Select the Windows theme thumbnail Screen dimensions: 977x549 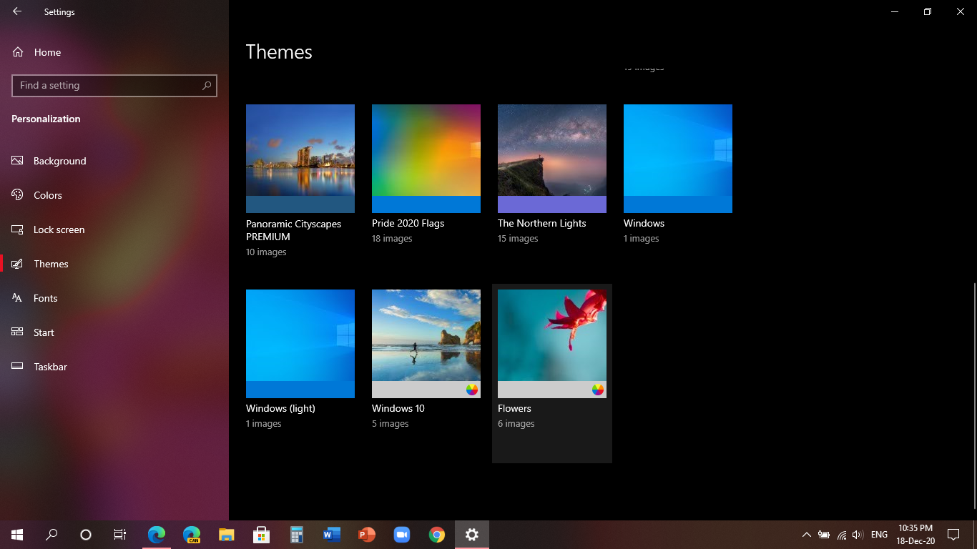pos(678,159)
